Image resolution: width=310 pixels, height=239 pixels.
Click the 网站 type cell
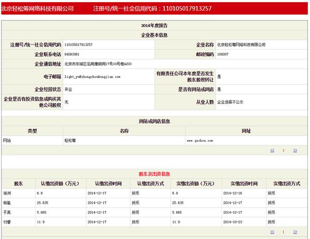coord(7,141)
